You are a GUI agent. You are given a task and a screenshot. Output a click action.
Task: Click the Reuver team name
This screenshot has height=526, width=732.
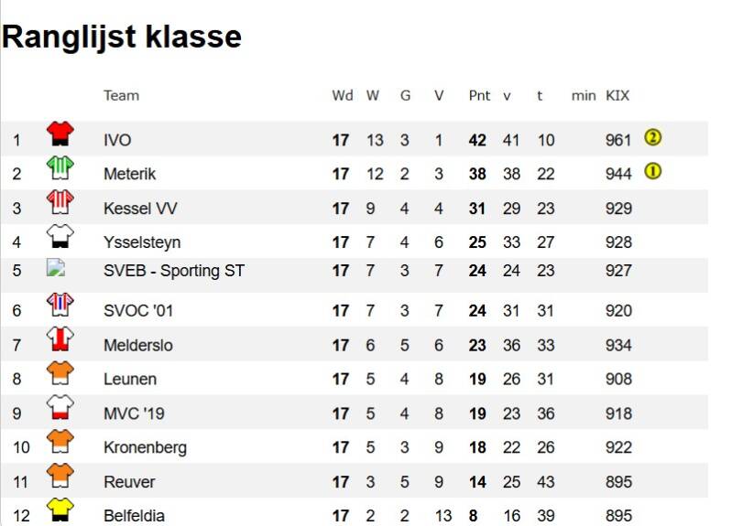coord(129,482)
